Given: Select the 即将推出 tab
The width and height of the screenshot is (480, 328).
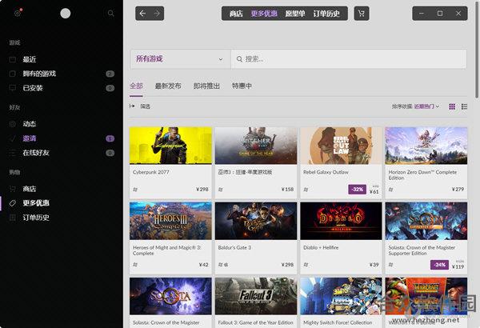Looking at the screenshot, I should pyautogui.click(x=206, y=86).
